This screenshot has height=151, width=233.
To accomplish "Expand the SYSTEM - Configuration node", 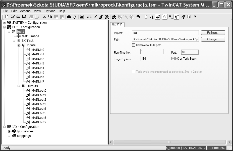I will click(x=5, y=23).
